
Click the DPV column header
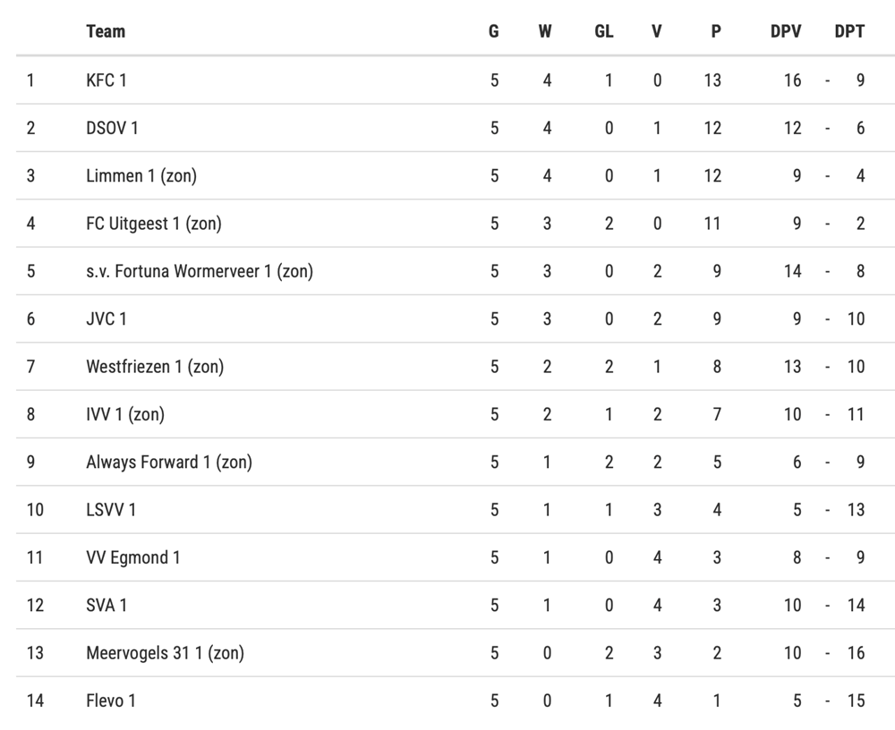786,31
